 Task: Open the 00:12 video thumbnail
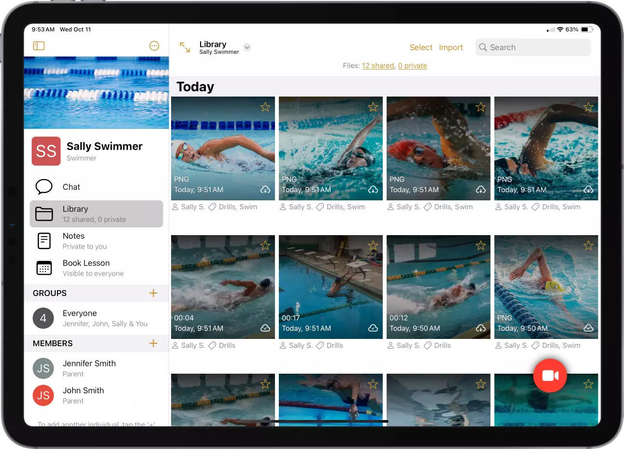coord(438,287)
